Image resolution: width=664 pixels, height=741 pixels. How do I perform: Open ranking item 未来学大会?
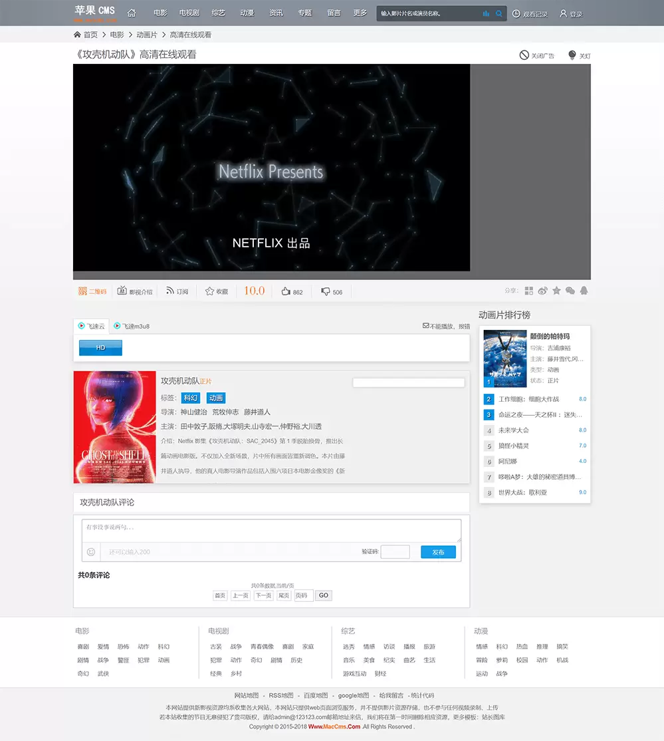(514, 430)
